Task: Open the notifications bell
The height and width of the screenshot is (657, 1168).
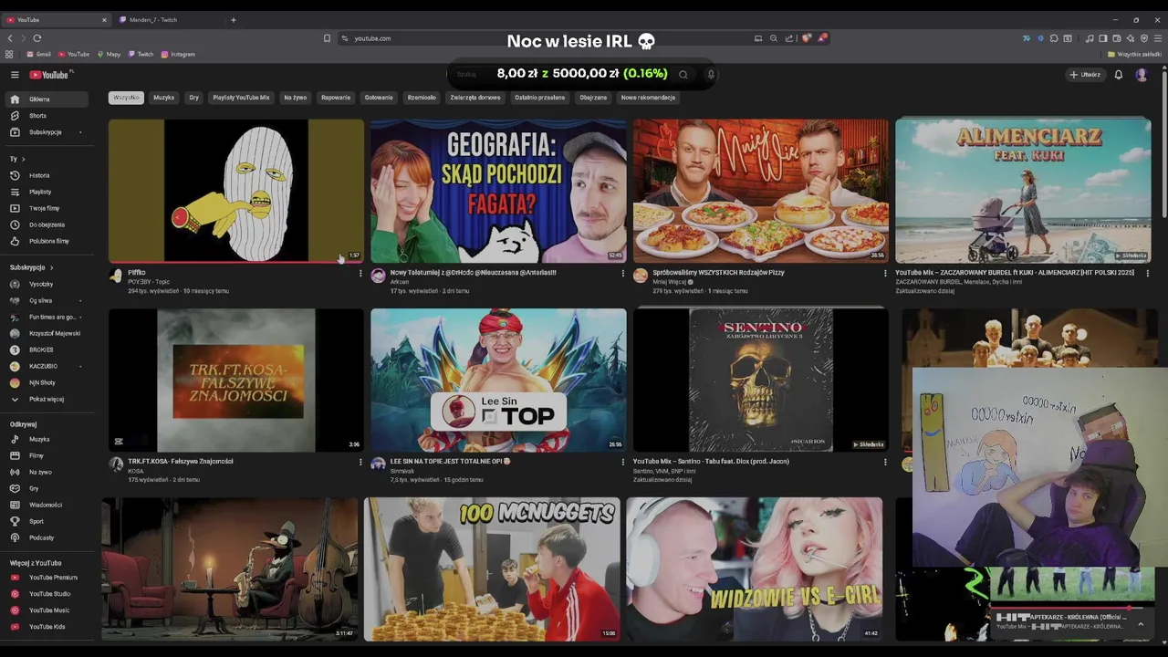Action: 1118,75
